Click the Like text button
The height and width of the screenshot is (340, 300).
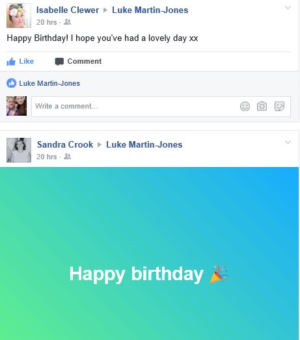coord(26,61)
